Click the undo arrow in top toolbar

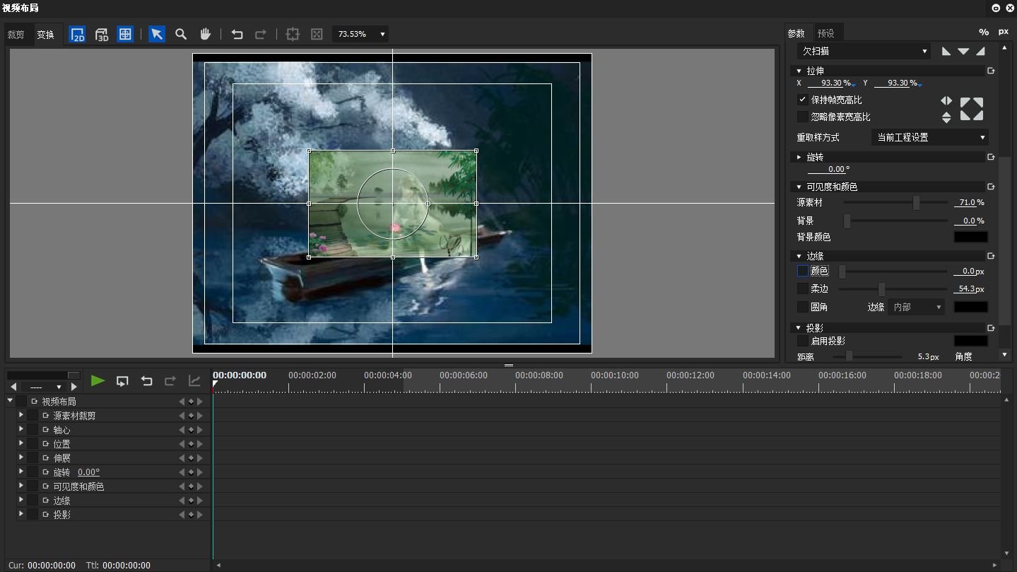[237, 35]
